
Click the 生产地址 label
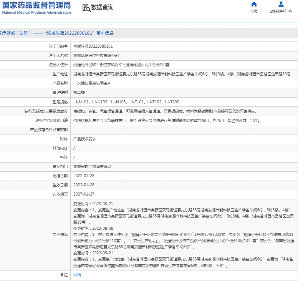(x=60, y=74)
